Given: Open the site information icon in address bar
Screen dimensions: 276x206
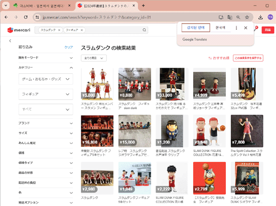Looking at the screenshot, I should click(37, 17).
